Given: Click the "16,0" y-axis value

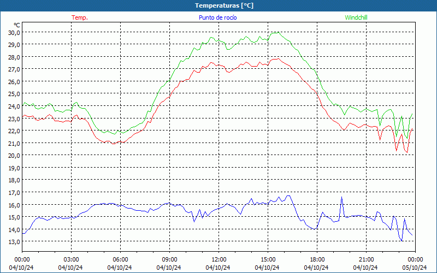Looking at the screenshot, I should coord(14,205).
